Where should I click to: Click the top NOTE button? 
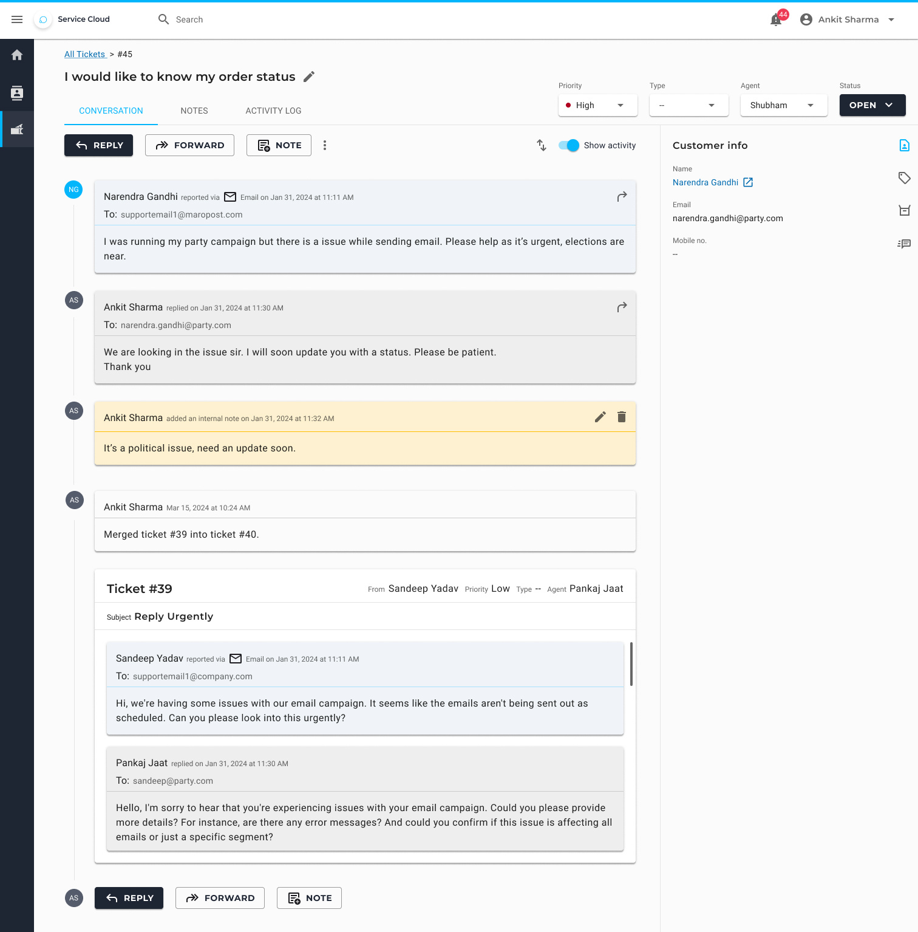click(x=279, y=145)
